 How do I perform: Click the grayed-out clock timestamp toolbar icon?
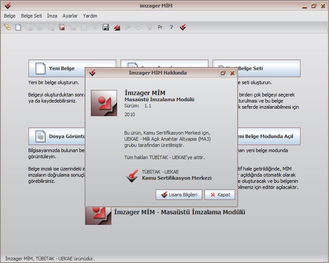138,27
